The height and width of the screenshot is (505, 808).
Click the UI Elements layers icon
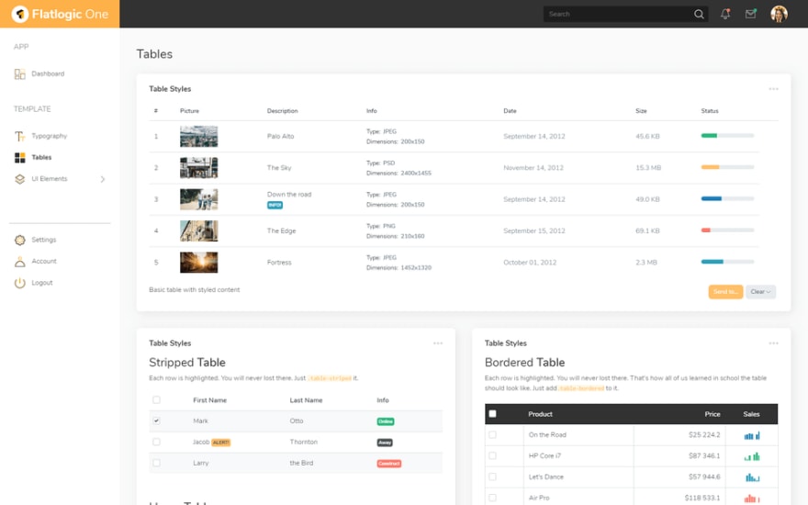click(x=19, y=179)
